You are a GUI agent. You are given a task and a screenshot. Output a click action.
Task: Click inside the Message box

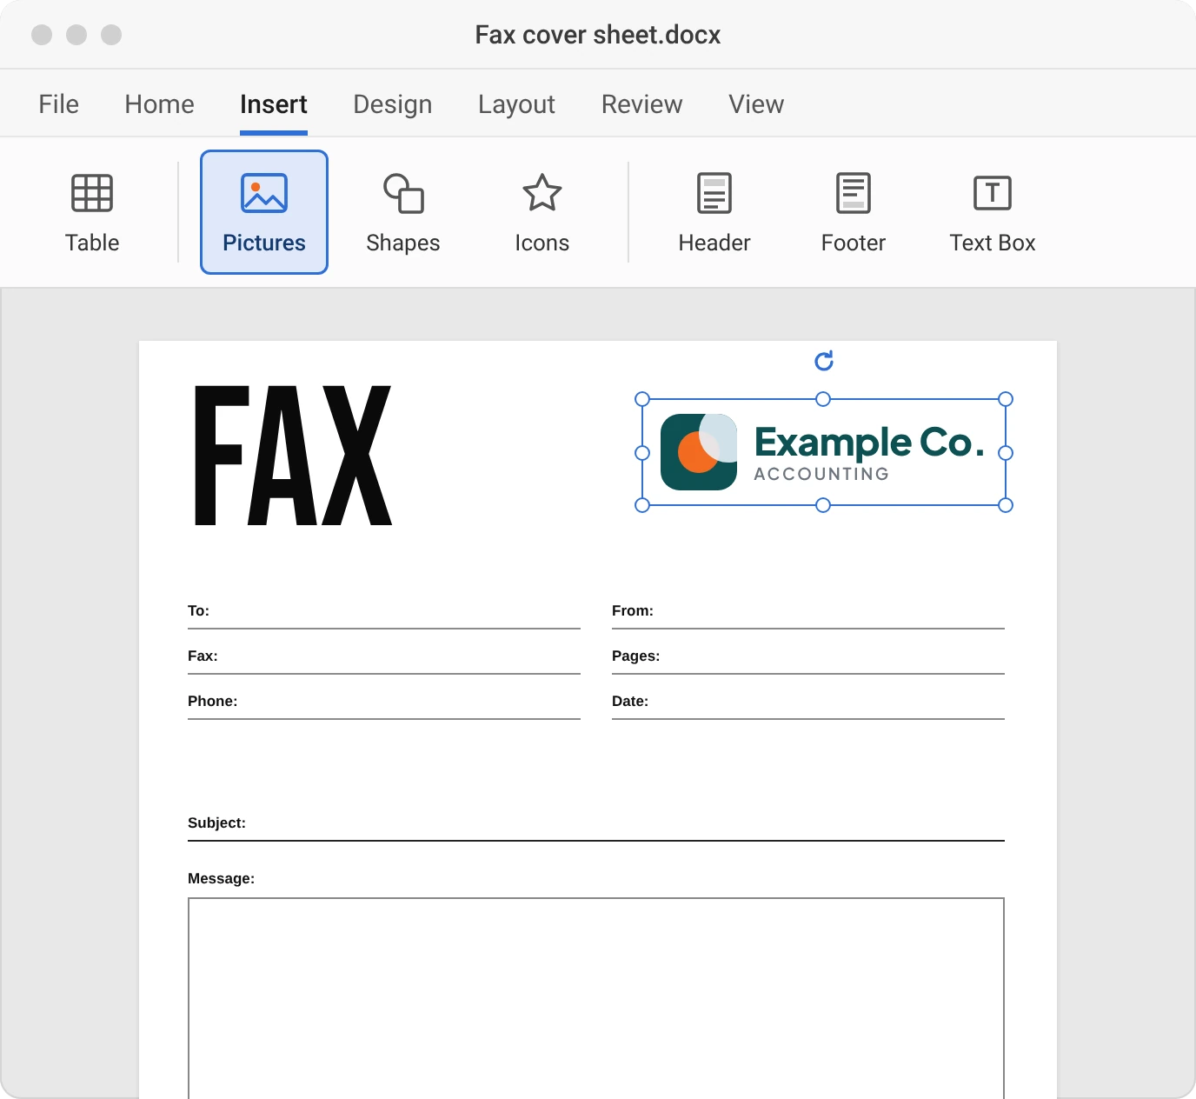[596, 998]
